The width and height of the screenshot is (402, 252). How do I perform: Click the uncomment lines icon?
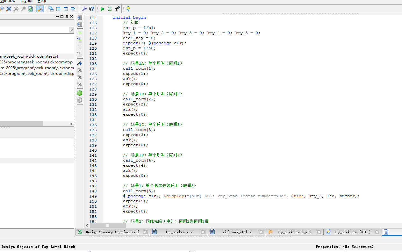click(80, 40)
